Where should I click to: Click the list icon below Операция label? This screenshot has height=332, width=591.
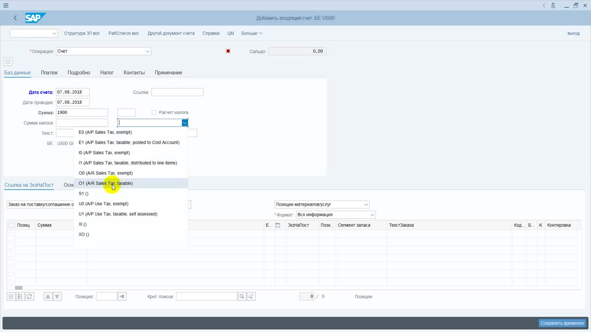tap(8, 61)
